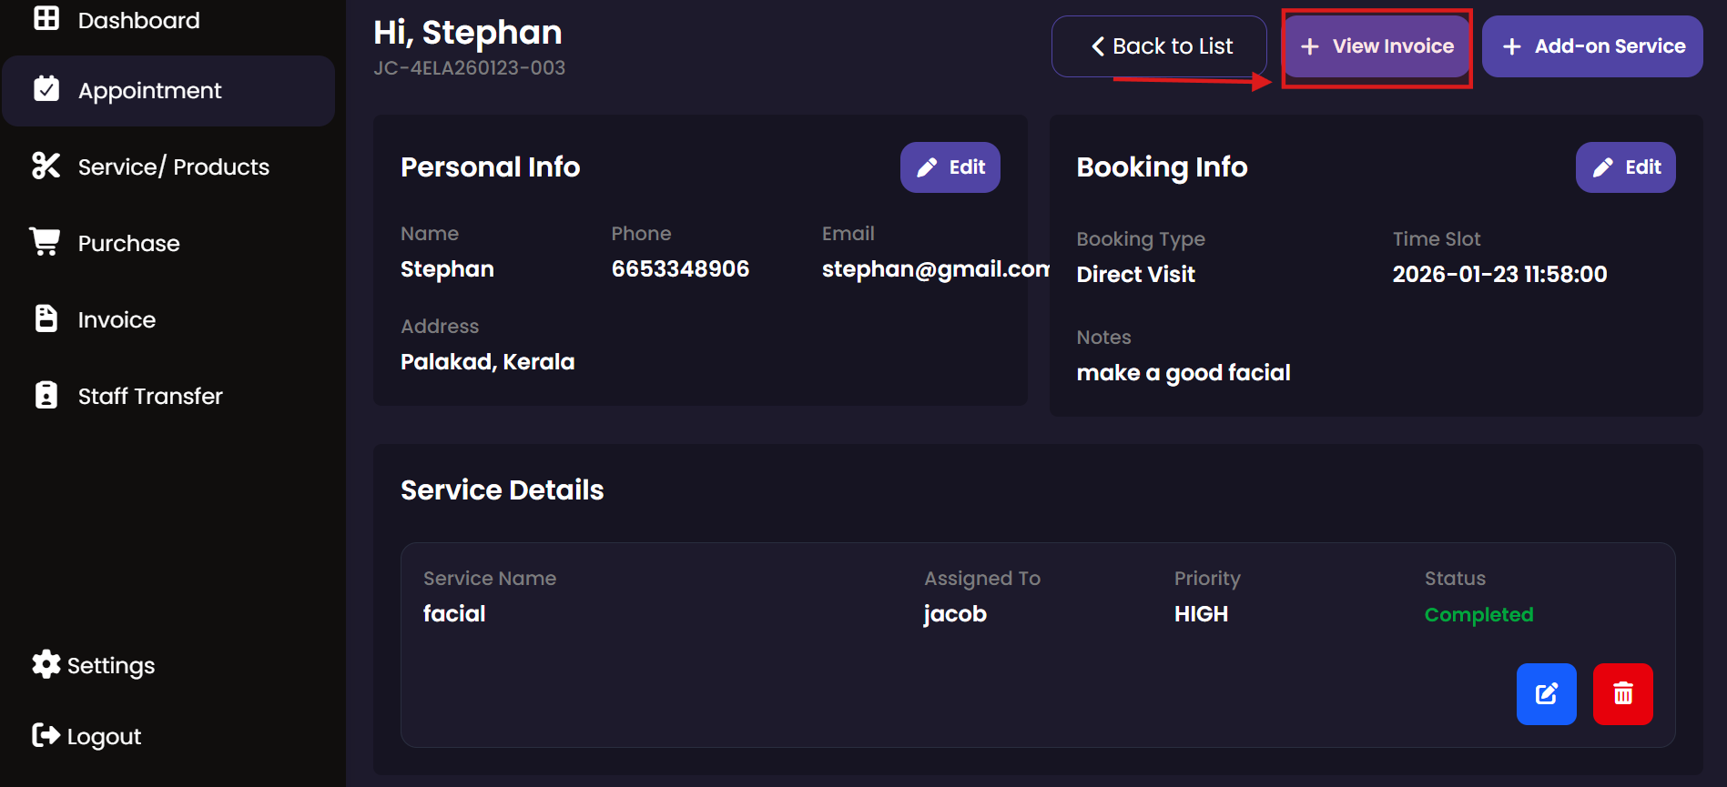Edit the Booking Info section
Screen dimensions: 1727x787
[1625, 167]
